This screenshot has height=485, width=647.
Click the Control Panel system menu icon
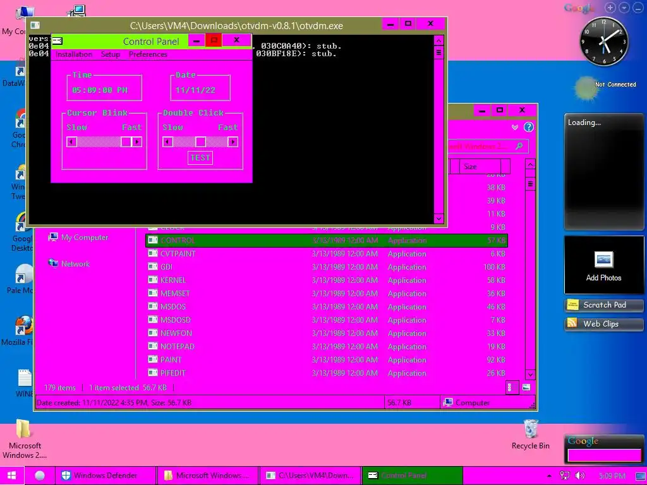[x=57, y=40]
